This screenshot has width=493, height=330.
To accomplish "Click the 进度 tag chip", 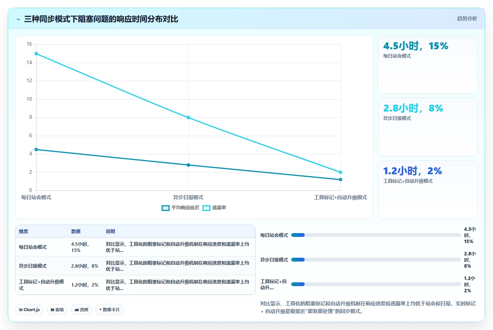I will [81, 310].
